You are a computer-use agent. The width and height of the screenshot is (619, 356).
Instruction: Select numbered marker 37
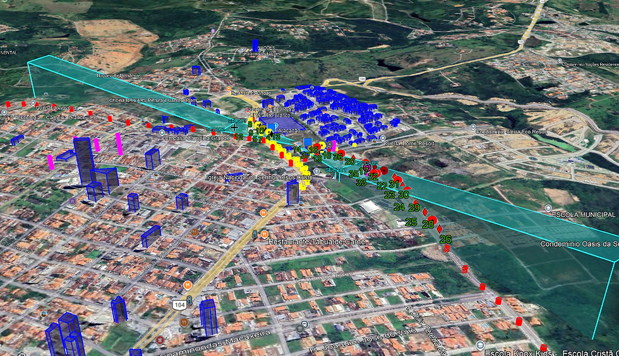[x=305, y=156]
